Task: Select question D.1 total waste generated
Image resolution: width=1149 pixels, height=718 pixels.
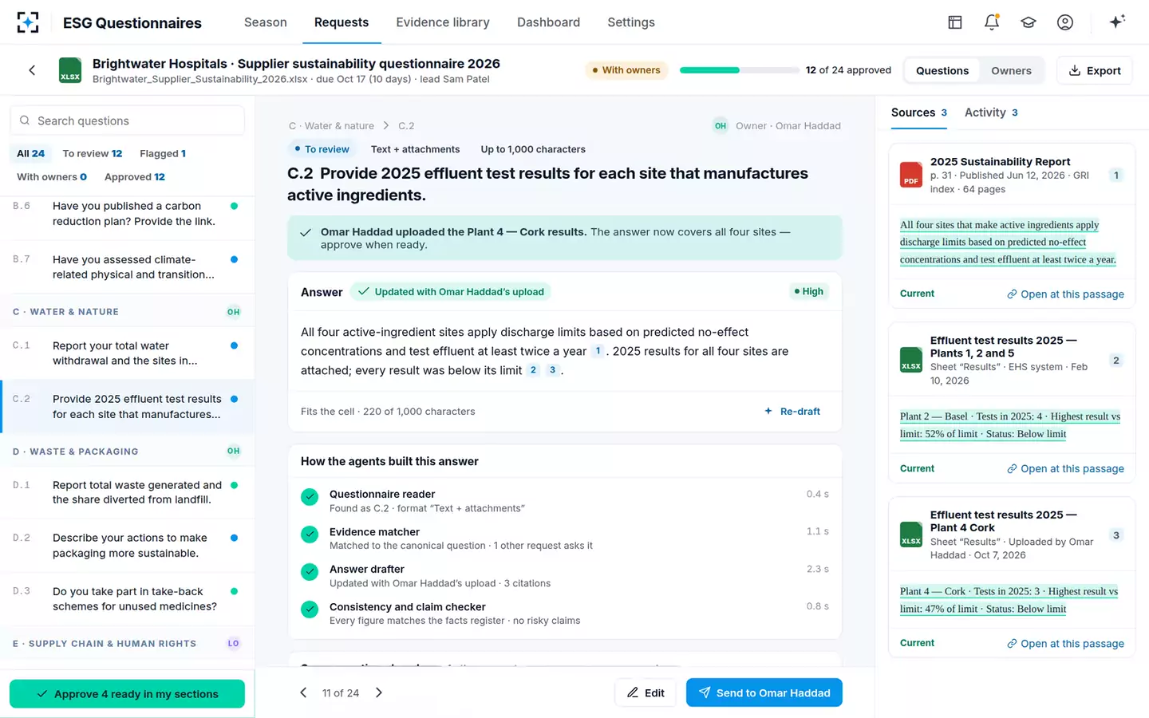Action: click(127, 492)
